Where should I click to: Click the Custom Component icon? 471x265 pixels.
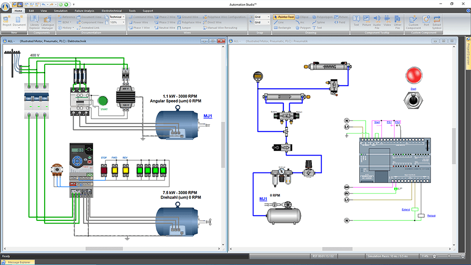coord(413,19)
